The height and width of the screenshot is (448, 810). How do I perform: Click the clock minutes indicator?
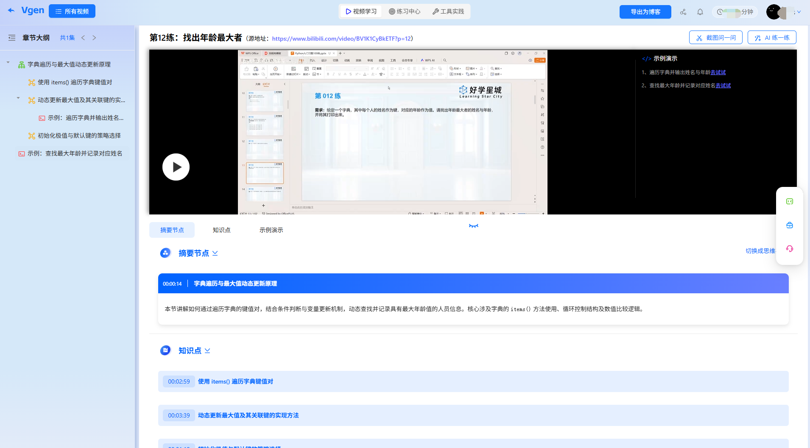[x=735, y=12]
